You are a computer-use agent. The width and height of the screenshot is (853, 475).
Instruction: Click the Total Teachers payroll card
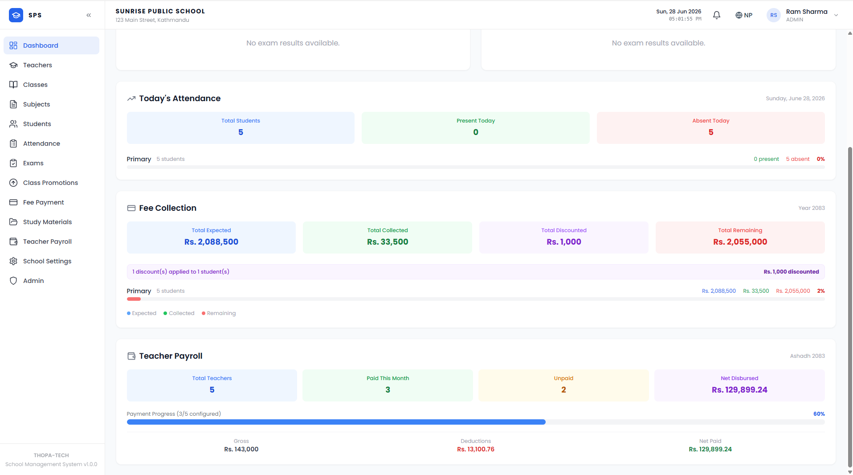[212, 385]
